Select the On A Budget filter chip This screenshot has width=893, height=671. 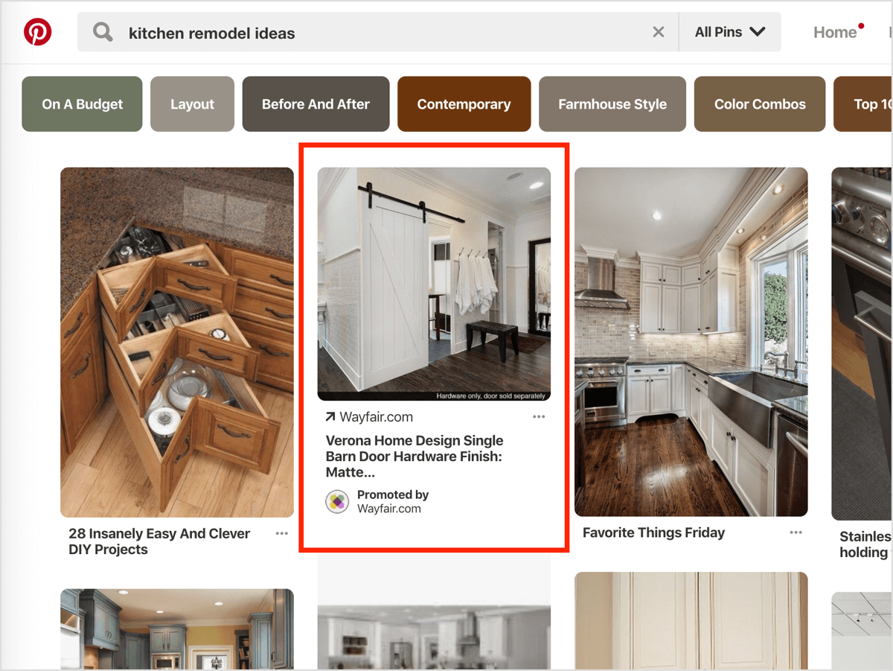coord(82,104)
